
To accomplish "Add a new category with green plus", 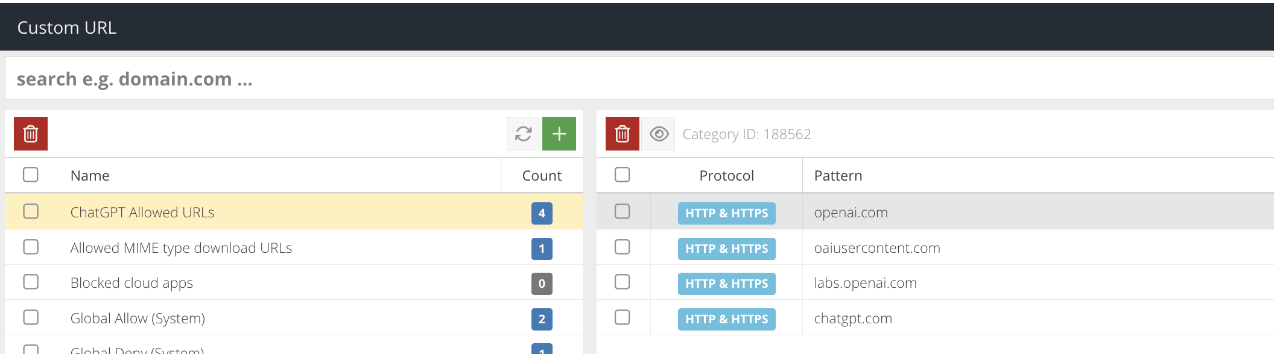I will (x=559, y=134).
